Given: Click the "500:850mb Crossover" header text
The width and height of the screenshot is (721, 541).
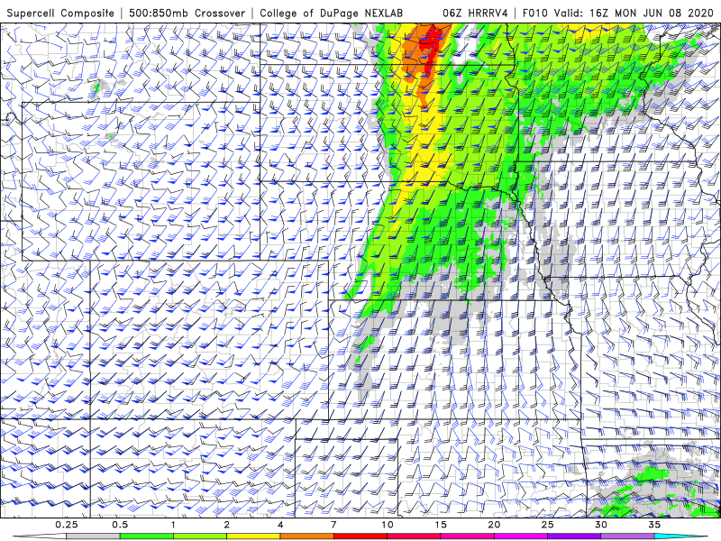Looking at the screenshot, I should point(187,14).
